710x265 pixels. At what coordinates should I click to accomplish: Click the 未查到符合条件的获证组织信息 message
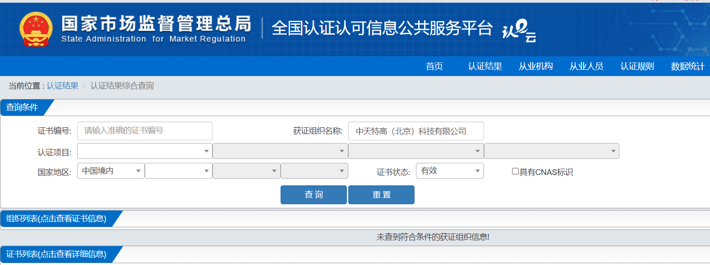coord(433,237)
